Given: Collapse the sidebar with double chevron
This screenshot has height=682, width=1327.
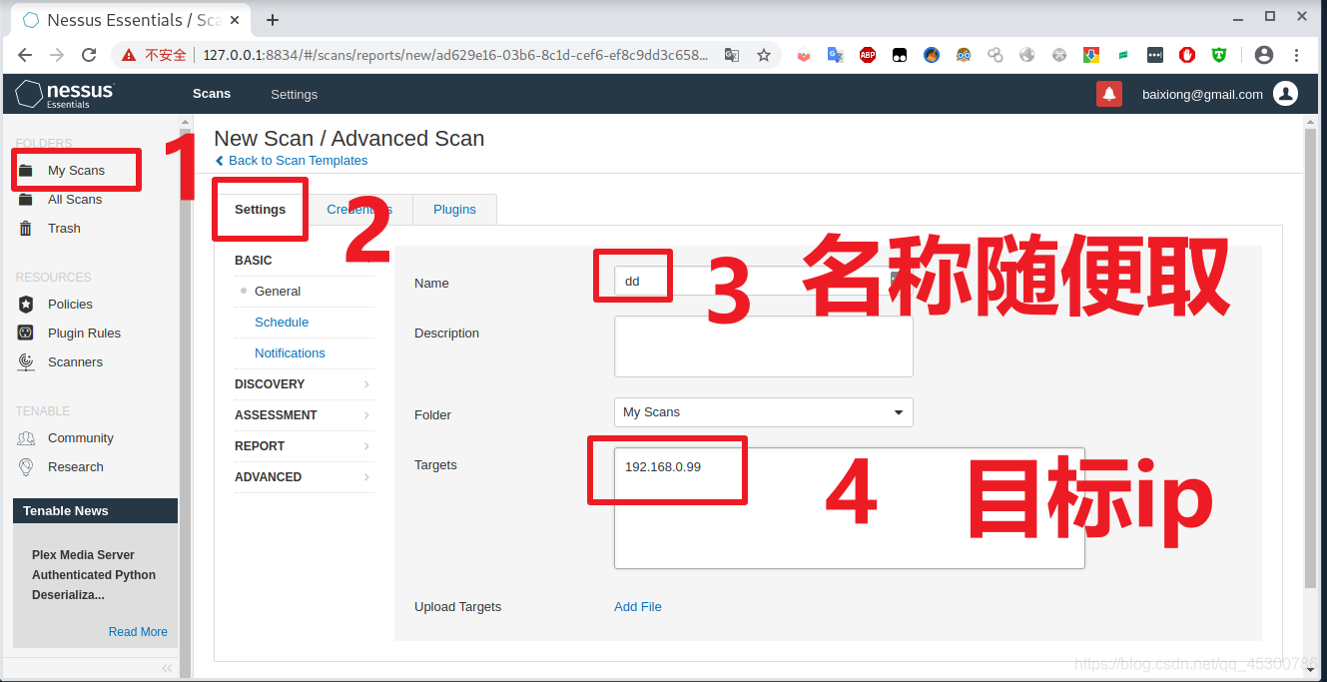Looking at the screenshot, I should coord(167,668).
